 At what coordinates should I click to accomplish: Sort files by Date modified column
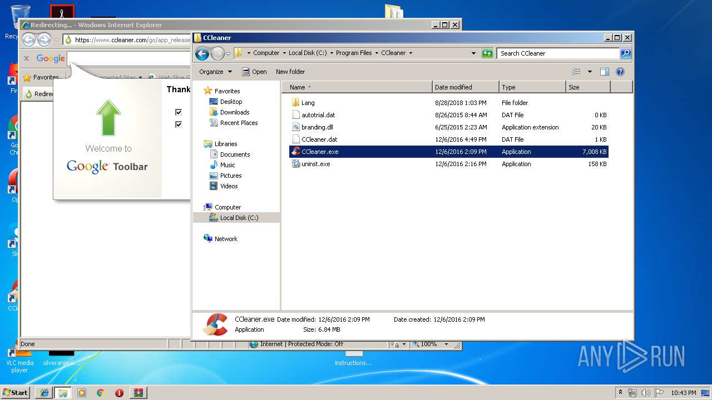(466, 87)
